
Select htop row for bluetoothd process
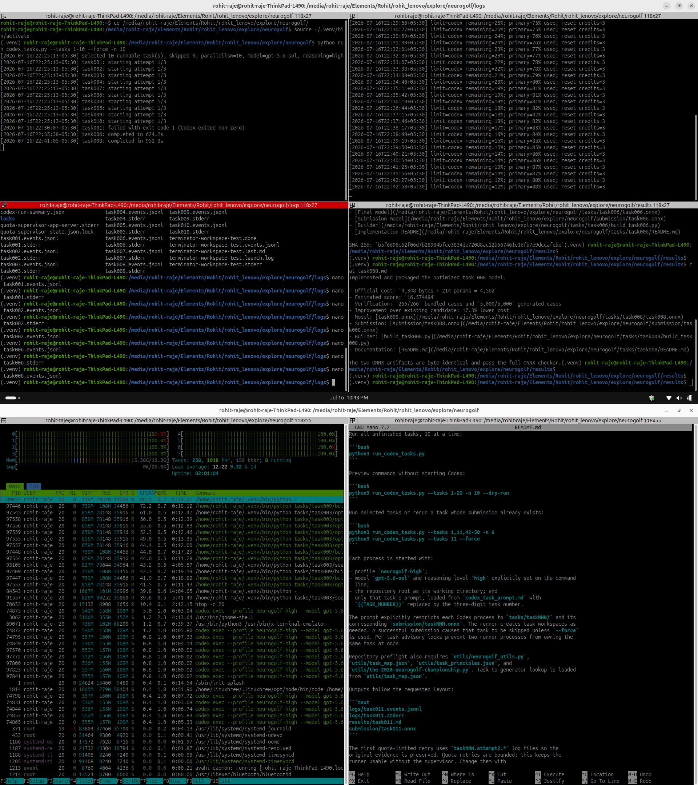pos(172,774)
